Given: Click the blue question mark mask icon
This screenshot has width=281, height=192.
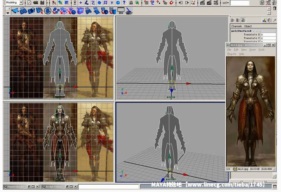Looking at the screenshot, I should (124, 2).
